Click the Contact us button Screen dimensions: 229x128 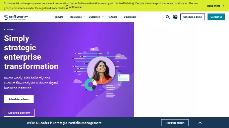coord(216,17)
